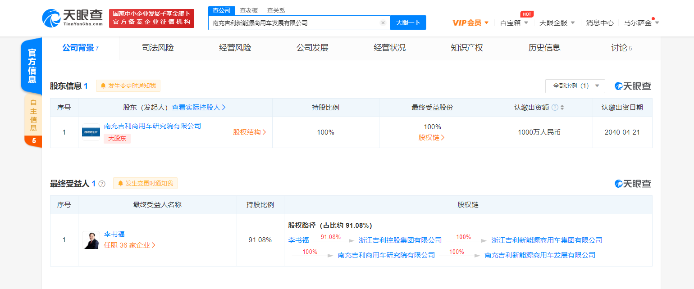The image size is (694, 289).
Task: Click the help icon beside 最终受益人
Action: coord(102,184)
